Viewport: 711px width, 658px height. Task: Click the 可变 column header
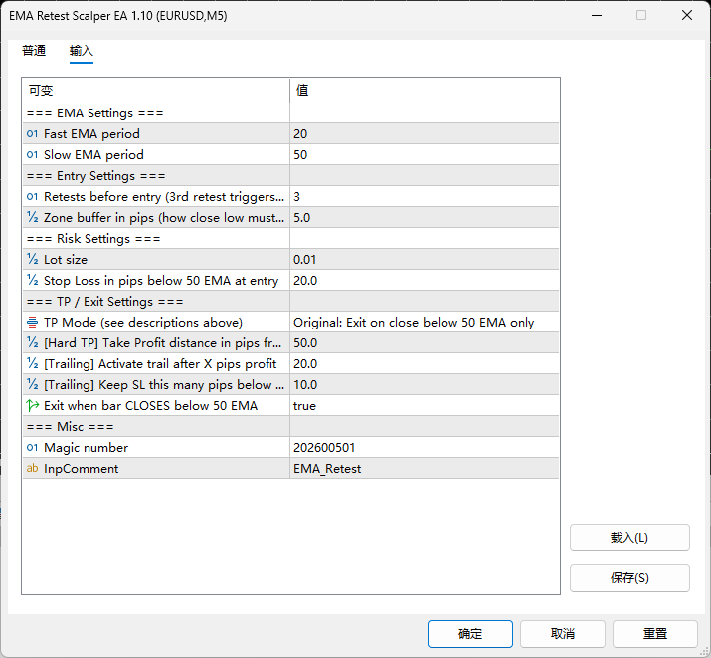[156, 90]
